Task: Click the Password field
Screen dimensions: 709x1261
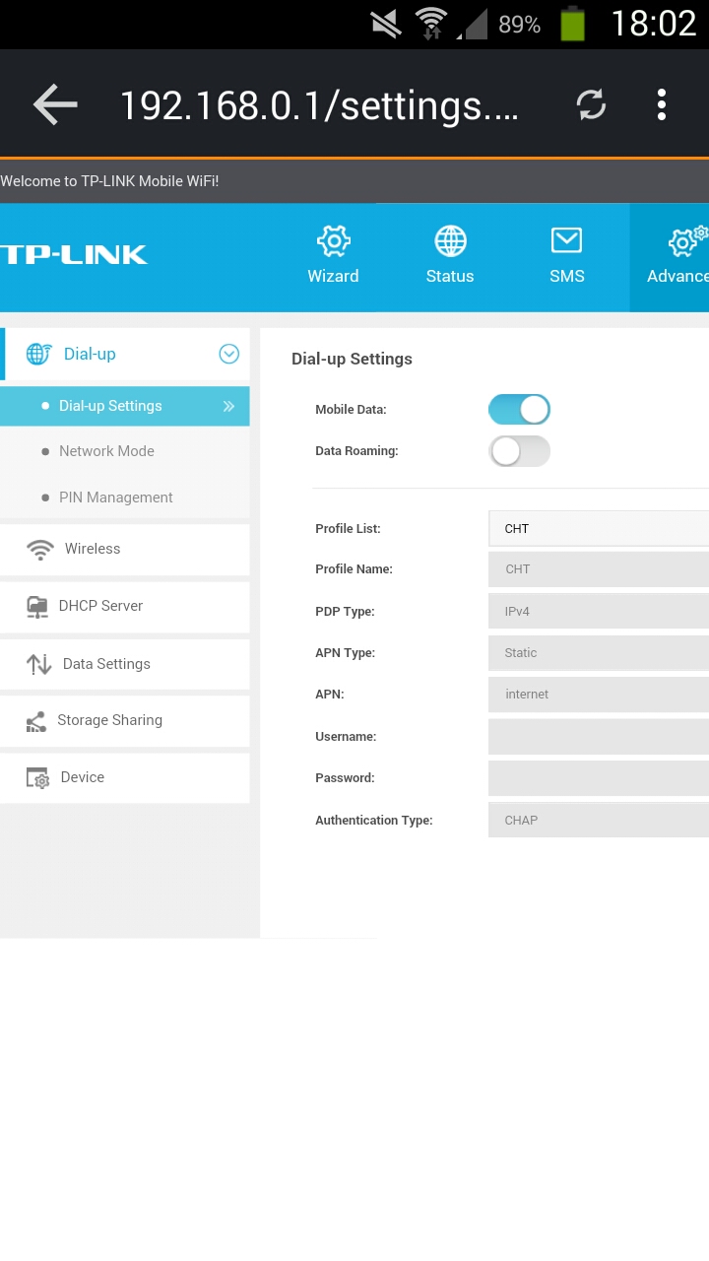Action: point(599,778)
